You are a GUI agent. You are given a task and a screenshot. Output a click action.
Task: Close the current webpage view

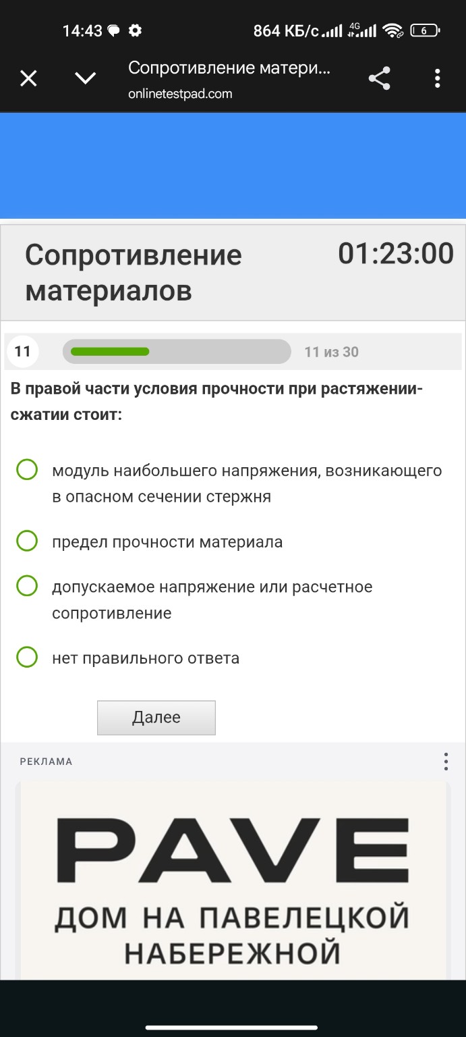[x=28, y=78]
